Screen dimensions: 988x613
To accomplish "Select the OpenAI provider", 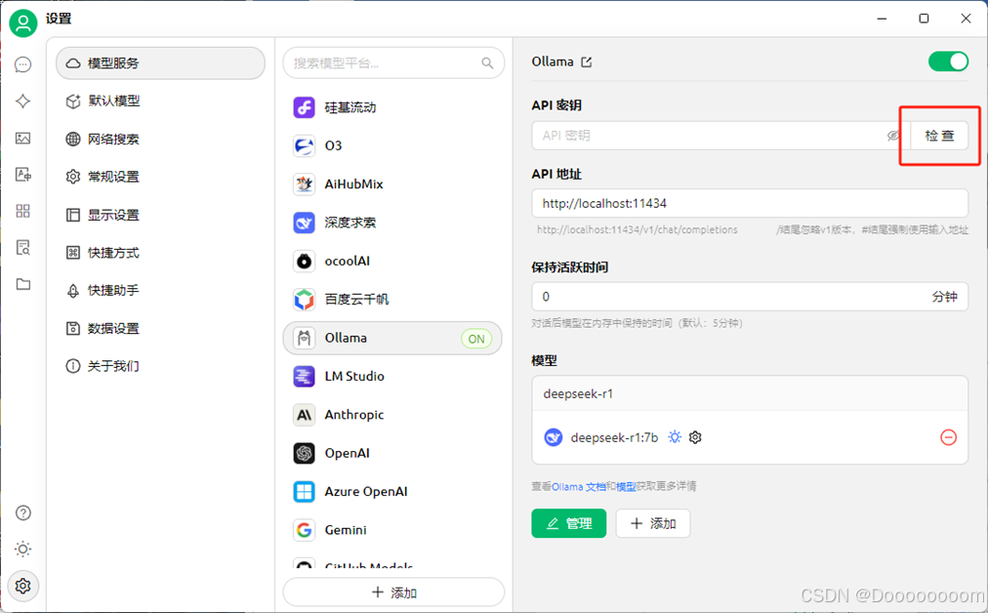I will (x=393, y=454).
